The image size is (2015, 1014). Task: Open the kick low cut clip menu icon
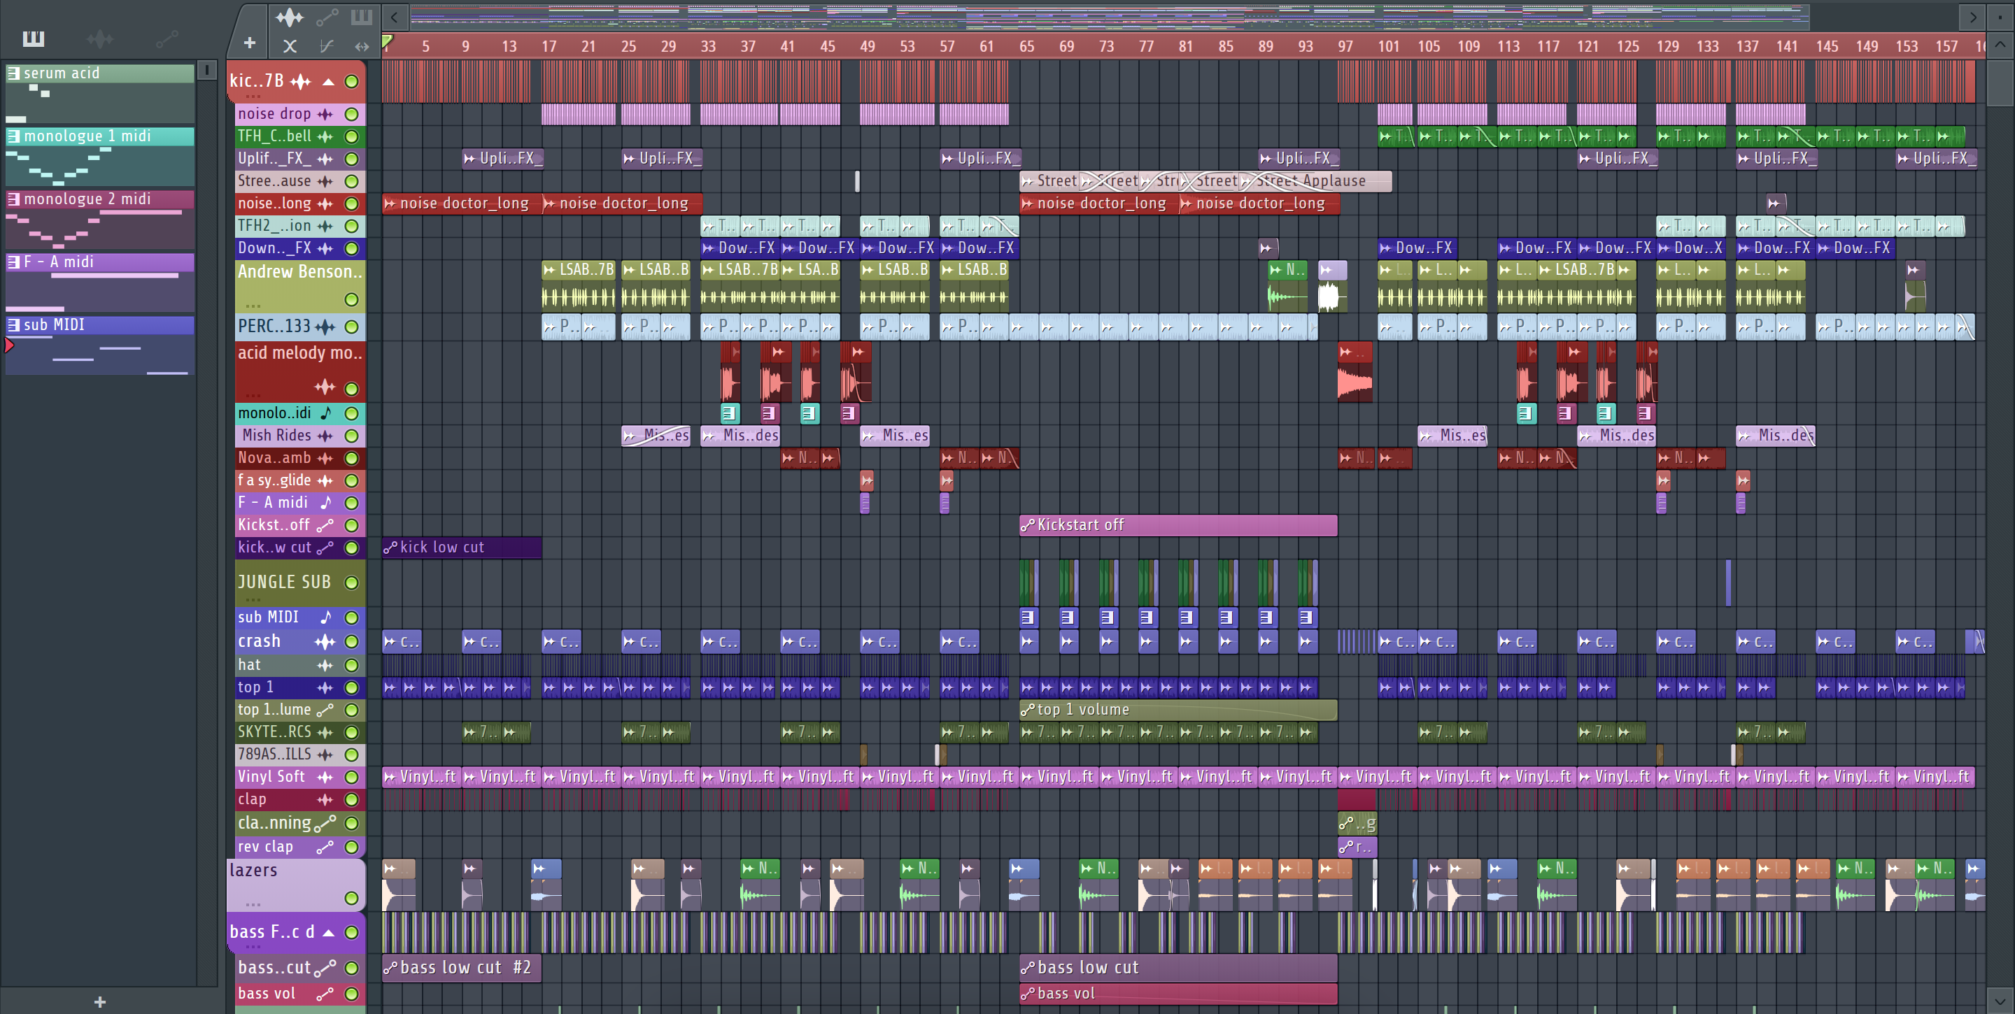[390, 548]
